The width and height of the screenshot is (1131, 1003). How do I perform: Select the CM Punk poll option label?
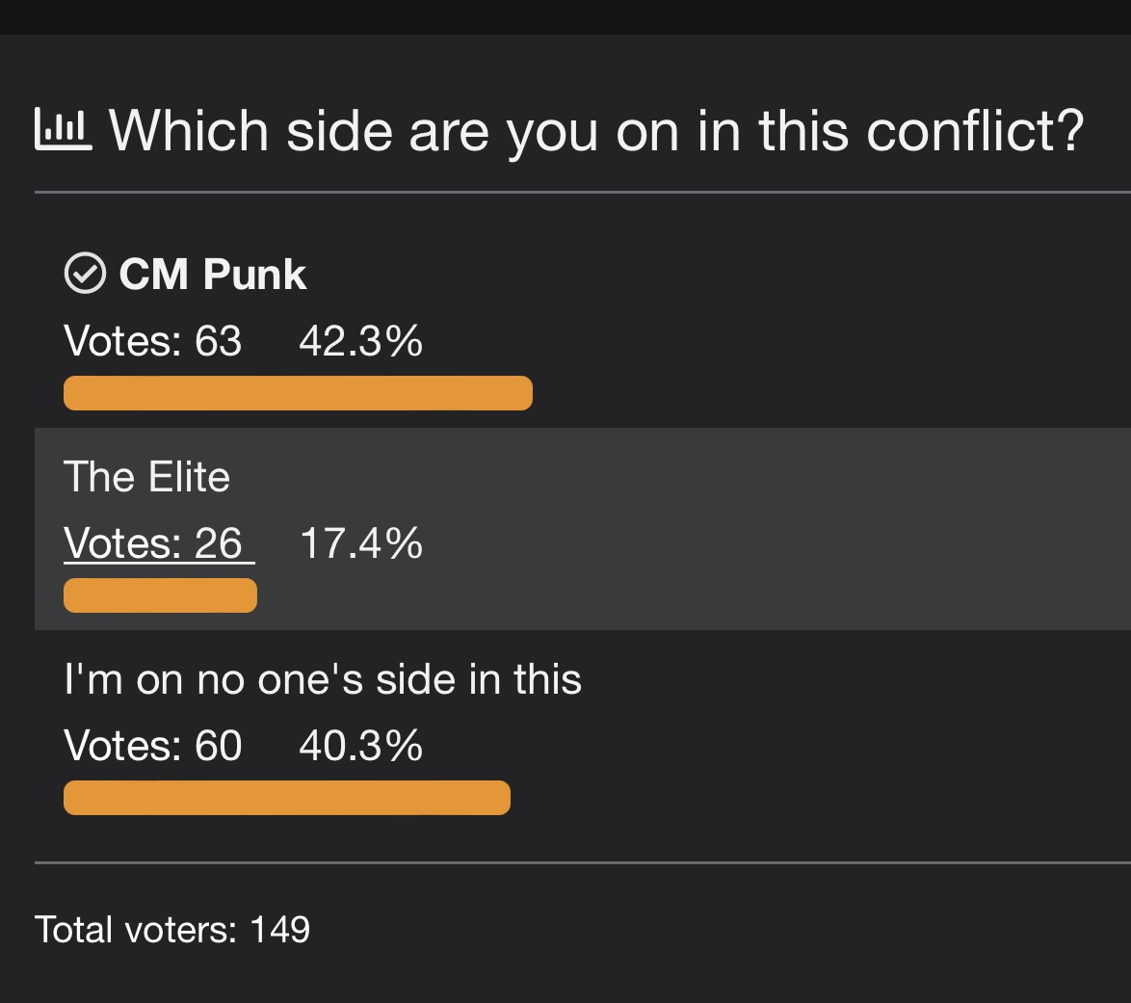[x=212, y=275]
